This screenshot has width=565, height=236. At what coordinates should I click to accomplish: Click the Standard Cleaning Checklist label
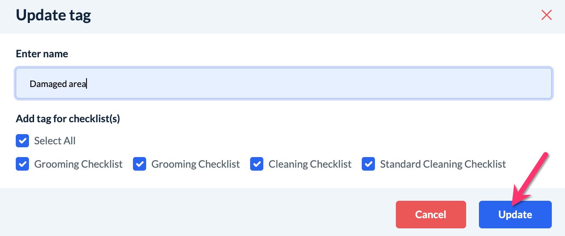(x=443, y=164)
